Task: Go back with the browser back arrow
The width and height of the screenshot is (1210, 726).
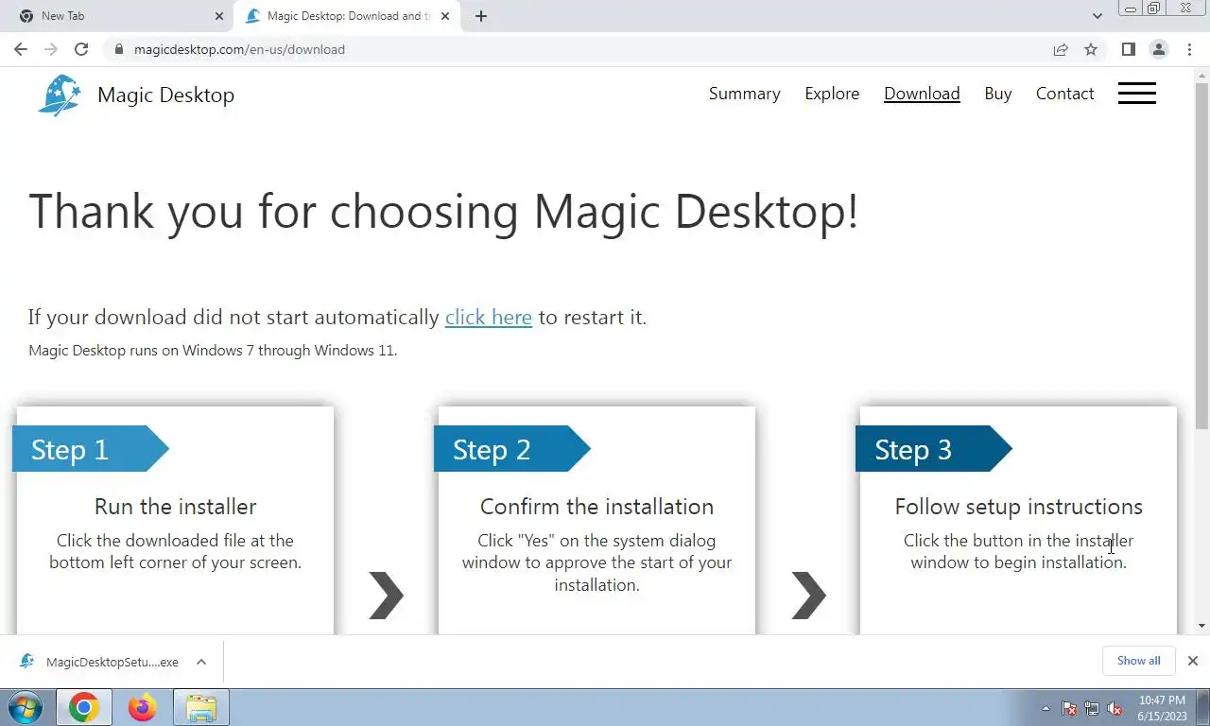Action: (x=21, y=49)
